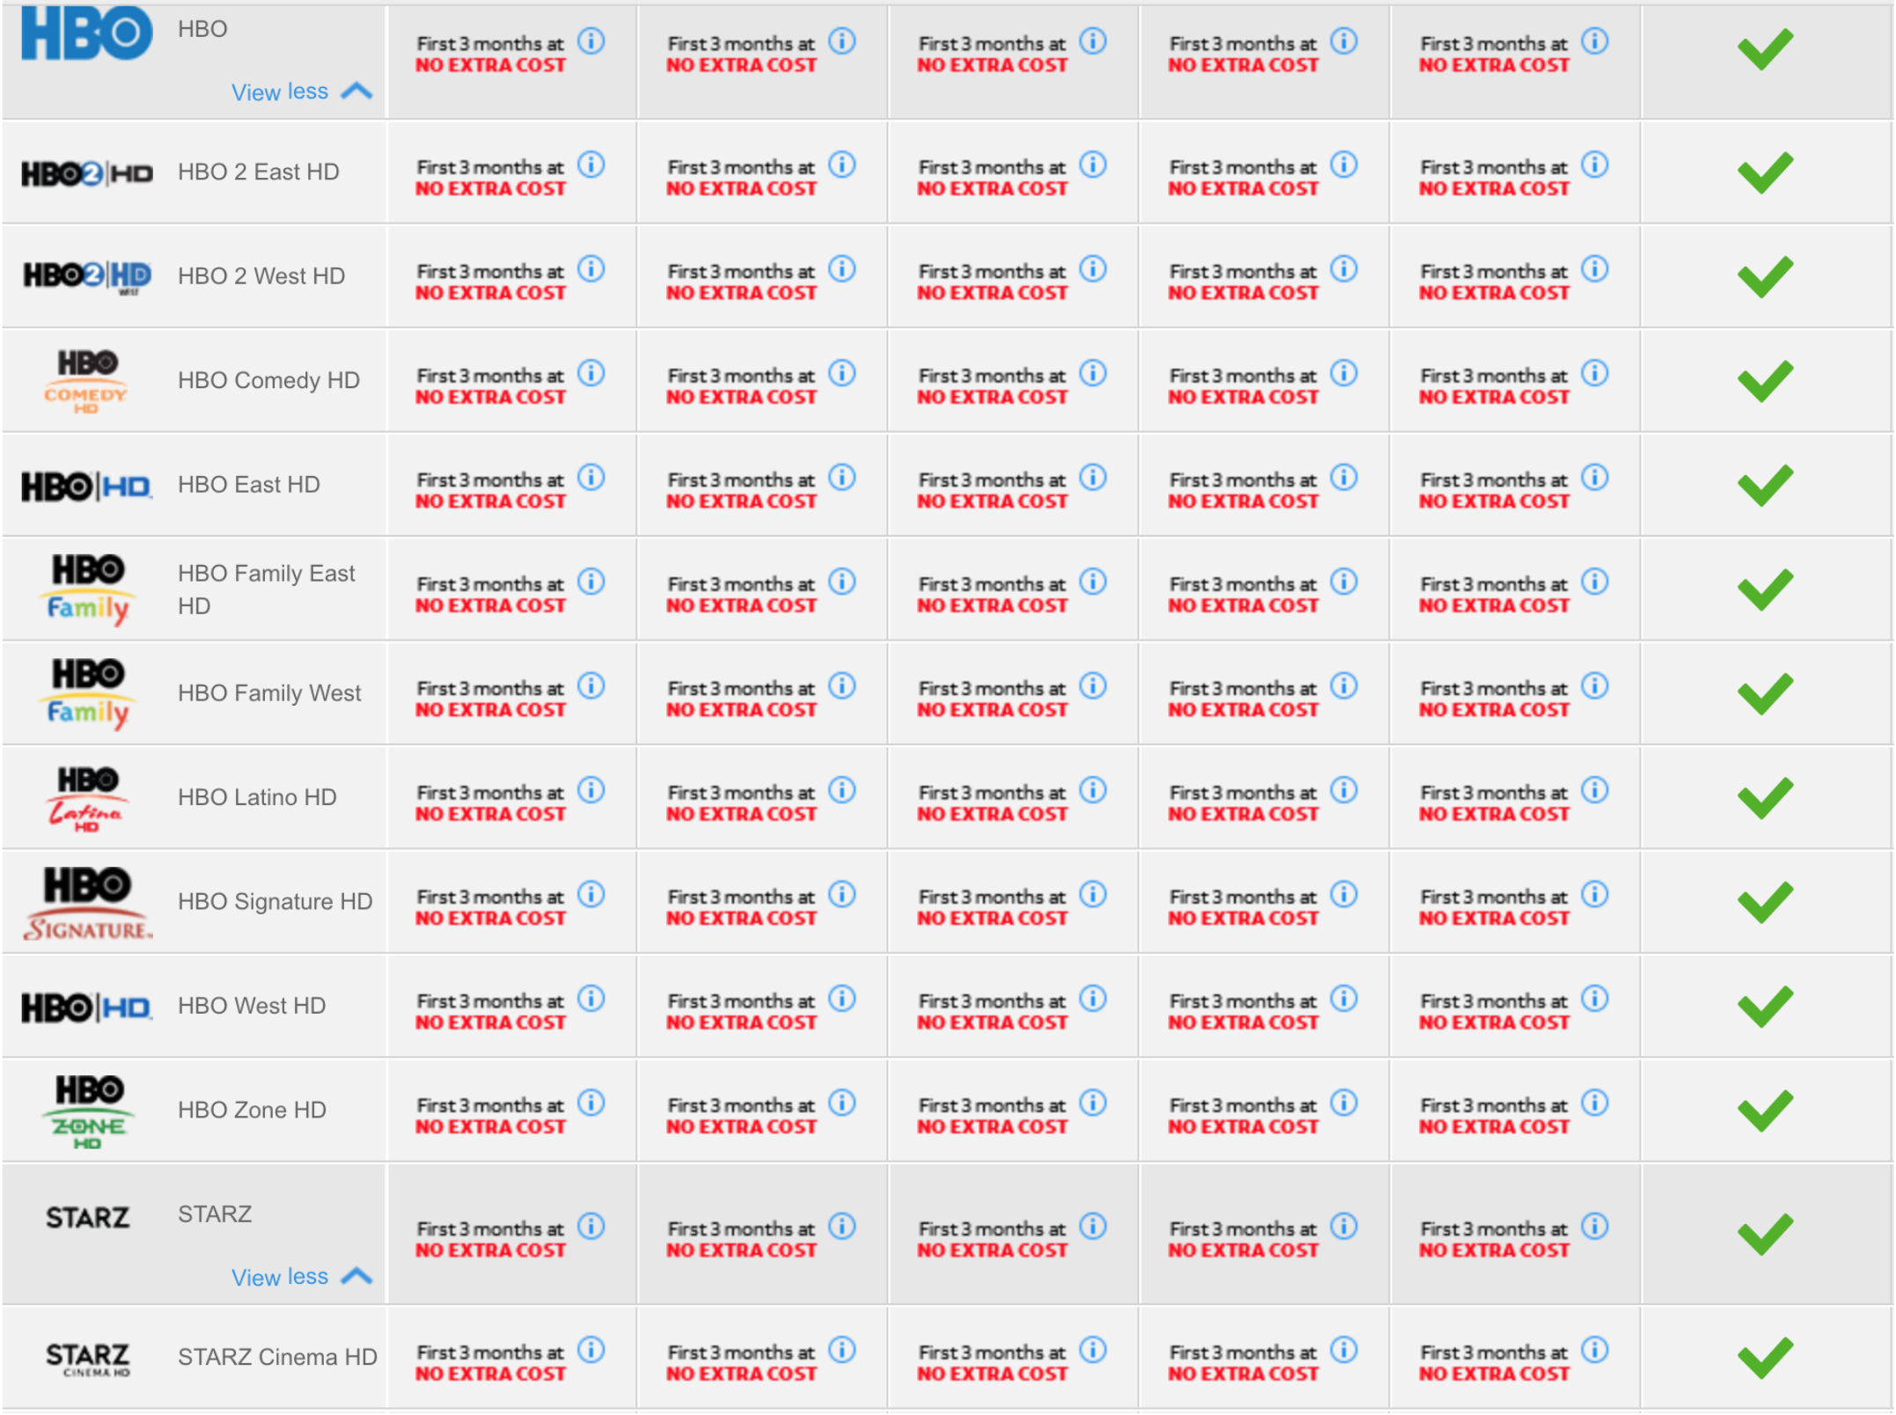Click the STARZ logo in the STARZ header row
This screenshot has width=1896, height=1415.
click(87, 1218)
